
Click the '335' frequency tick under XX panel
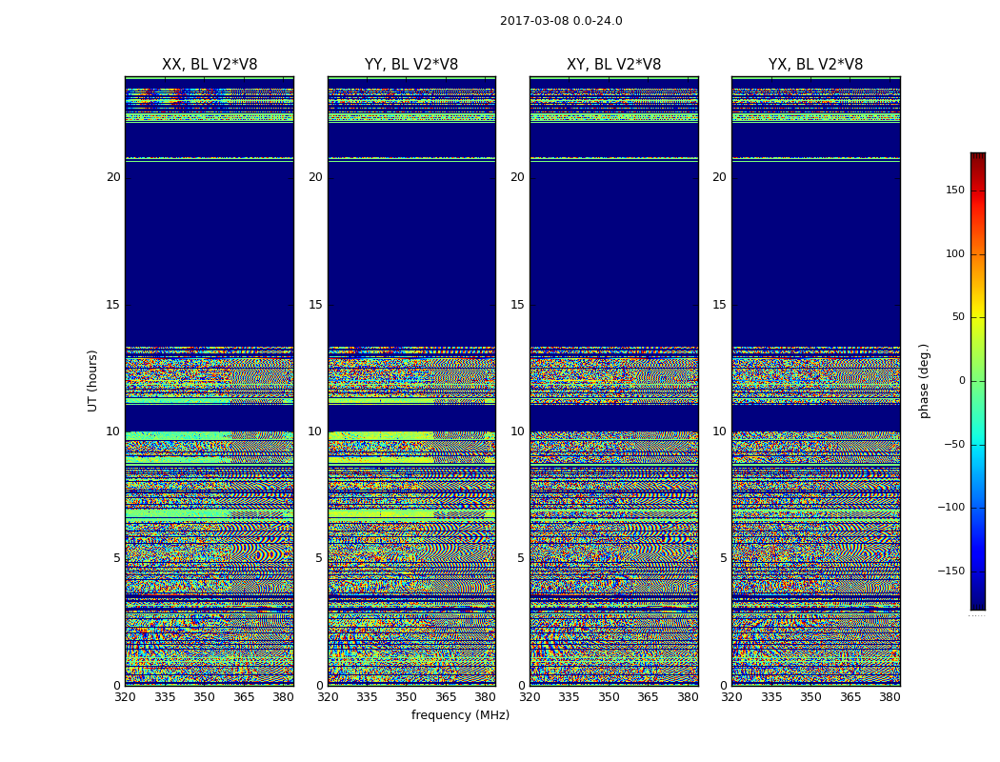165,697
